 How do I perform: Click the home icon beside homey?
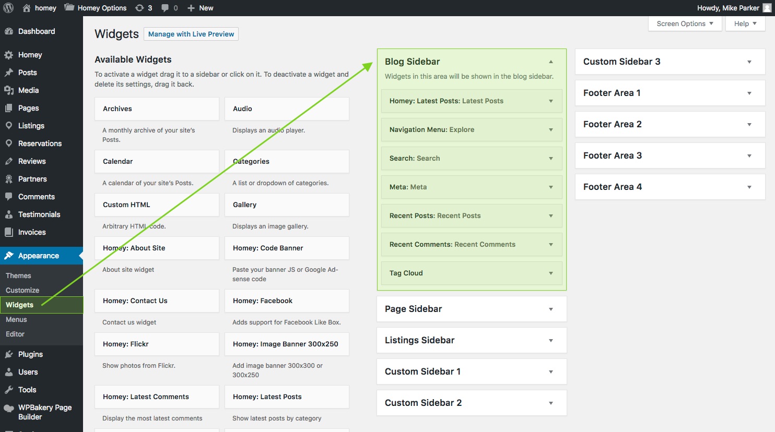pos(27,8)
